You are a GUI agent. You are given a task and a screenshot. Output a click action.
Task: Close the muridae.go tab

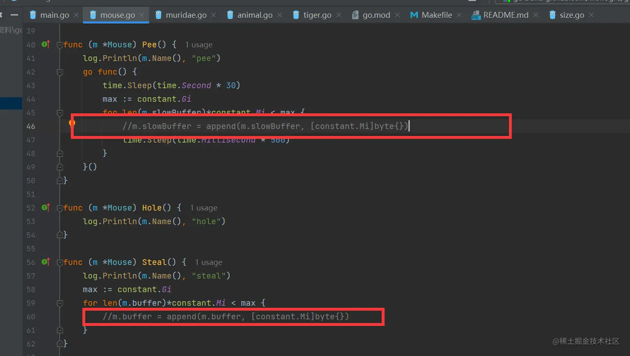coord(214,15)
